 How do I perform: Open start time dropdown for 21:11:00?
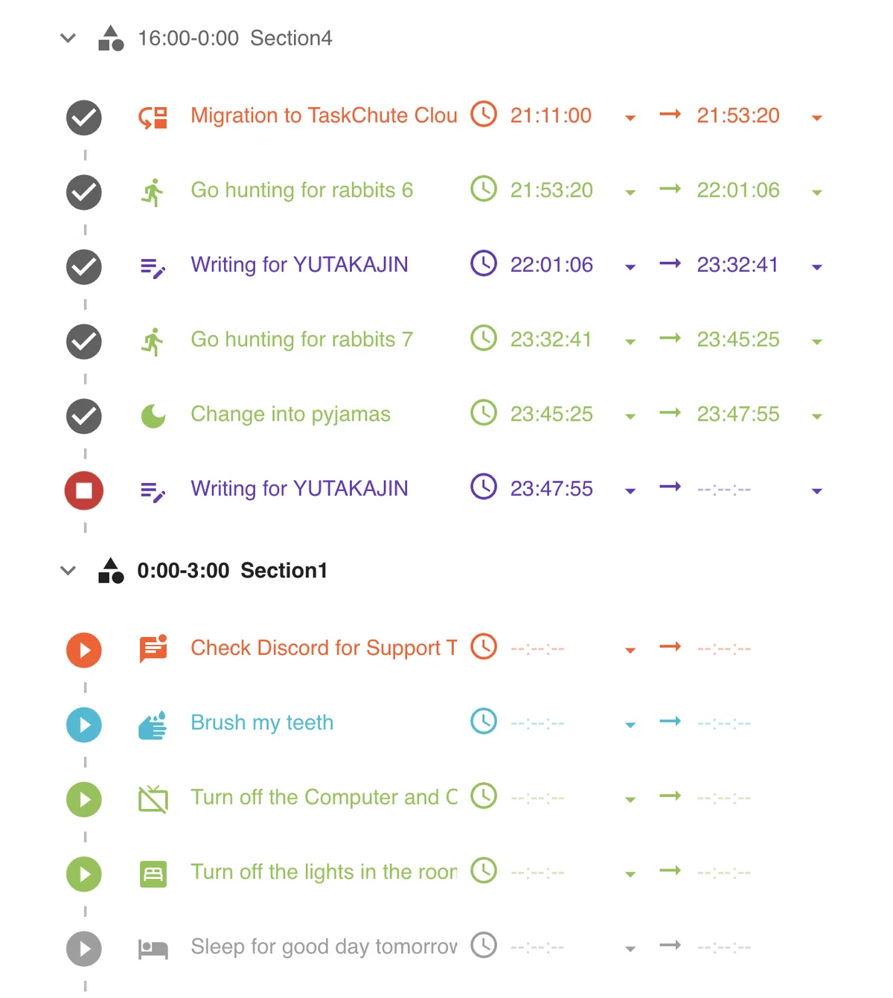click(630, 118)
